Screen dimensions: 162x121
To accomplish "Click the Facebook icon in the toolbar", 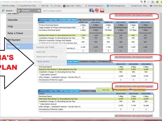I will click(92, 11).
